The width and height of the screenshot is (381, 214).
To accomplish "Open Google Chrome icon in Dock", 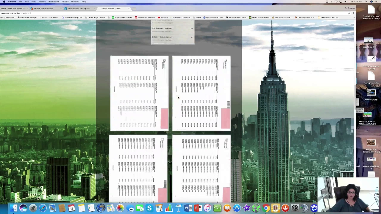I will coord(266,208).
